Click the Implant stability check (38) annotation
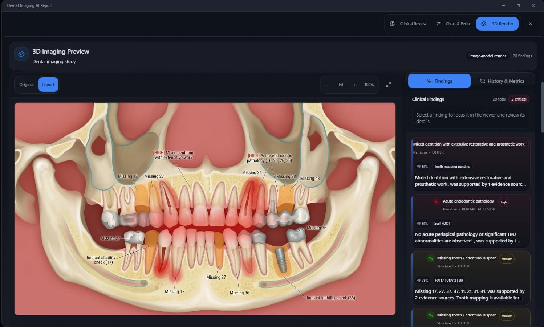 331,298
